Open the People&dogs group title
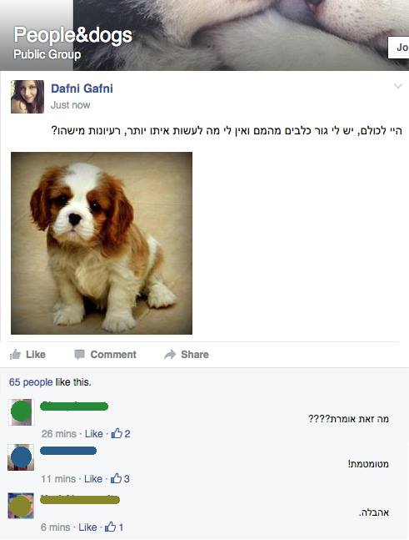This screenshot has width=409, height=540. [72, 35]
